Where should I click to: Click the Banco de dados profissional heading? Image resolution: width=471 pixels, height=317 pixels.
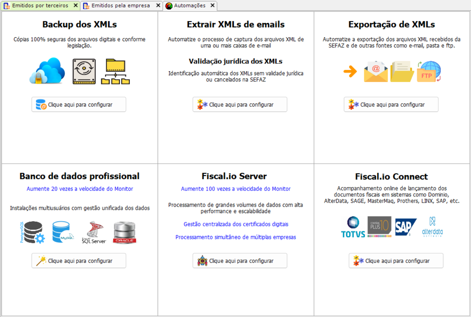click(80, 176)
